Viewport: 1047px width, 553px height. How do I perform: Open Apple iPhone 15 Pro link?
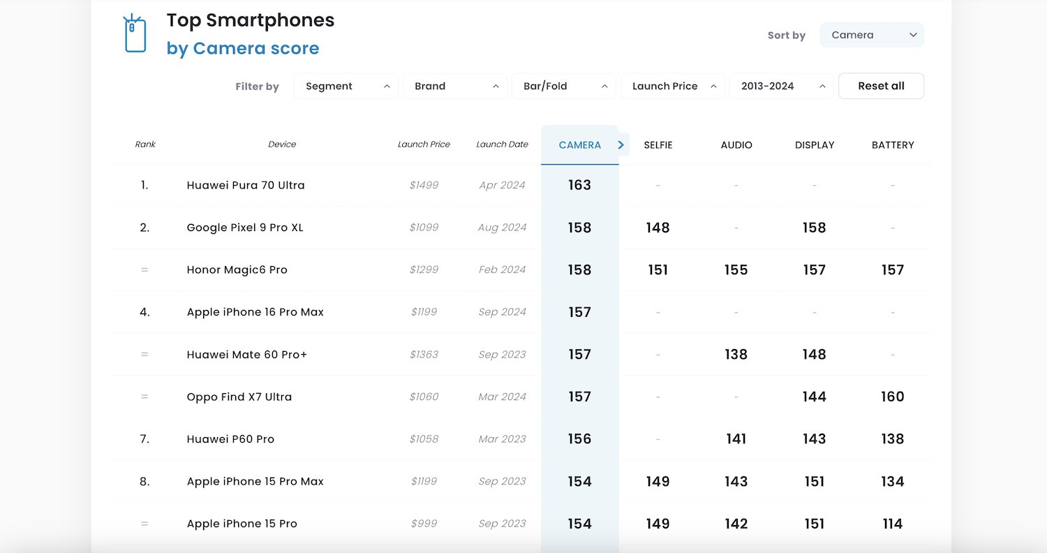tap(242, 524)
